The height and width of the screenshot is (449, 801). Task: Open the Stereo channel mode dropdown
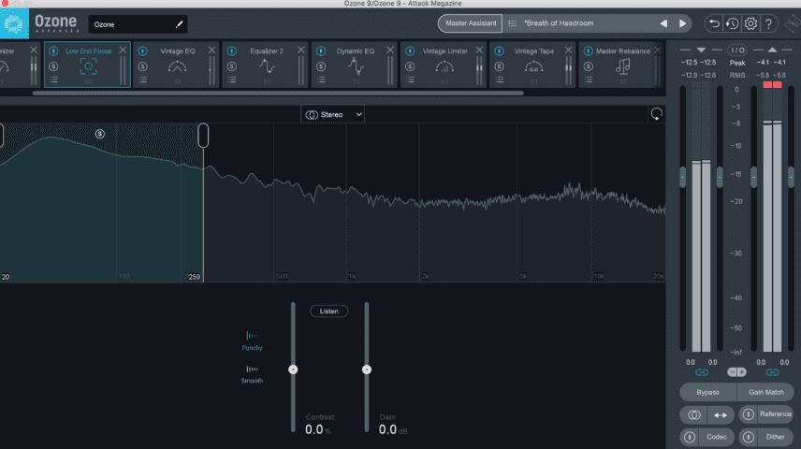point(332,114)
